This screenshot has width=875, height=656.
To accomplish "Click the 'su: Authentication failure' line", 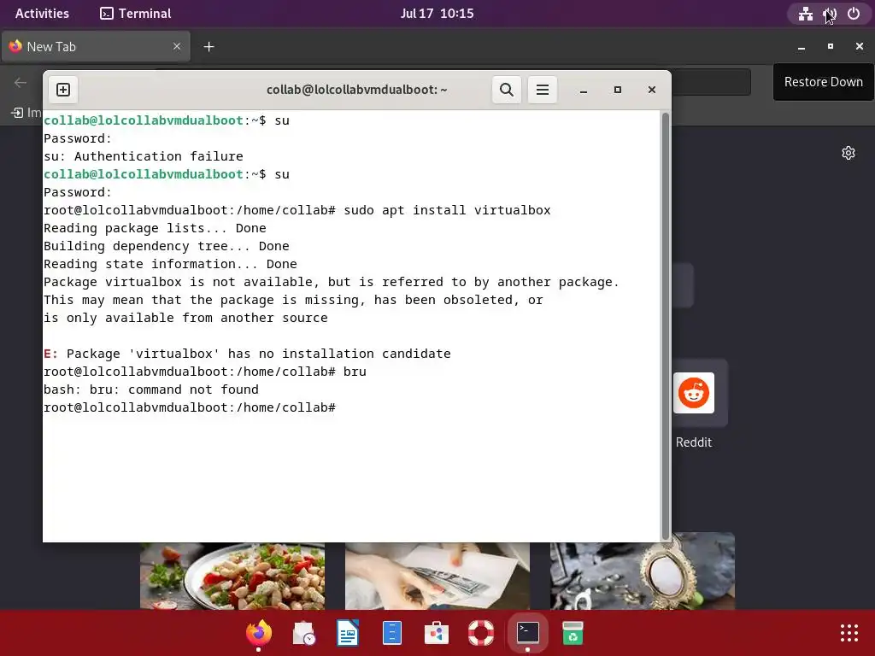I will coord(144,156).
